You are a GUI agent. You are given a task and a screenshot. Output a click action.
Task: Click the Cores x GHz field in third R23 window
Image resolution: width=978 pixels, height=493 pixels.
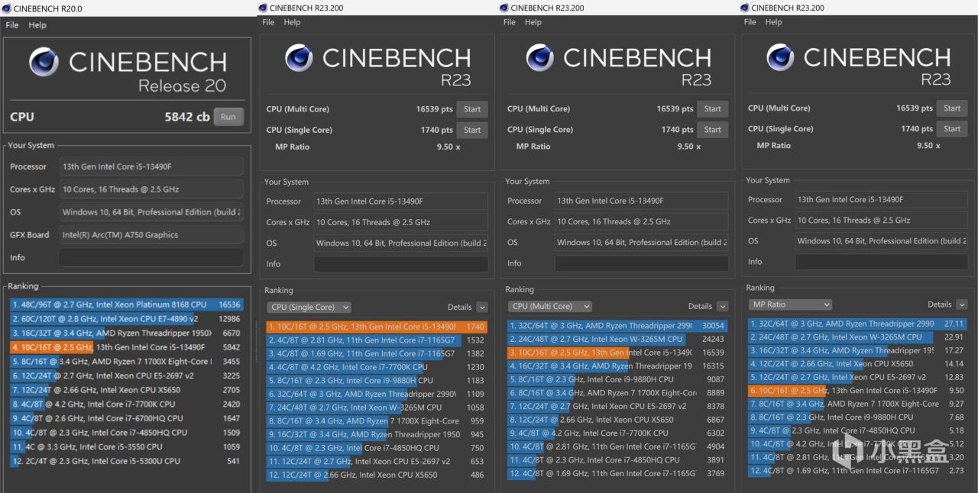[x=881, y=221]
